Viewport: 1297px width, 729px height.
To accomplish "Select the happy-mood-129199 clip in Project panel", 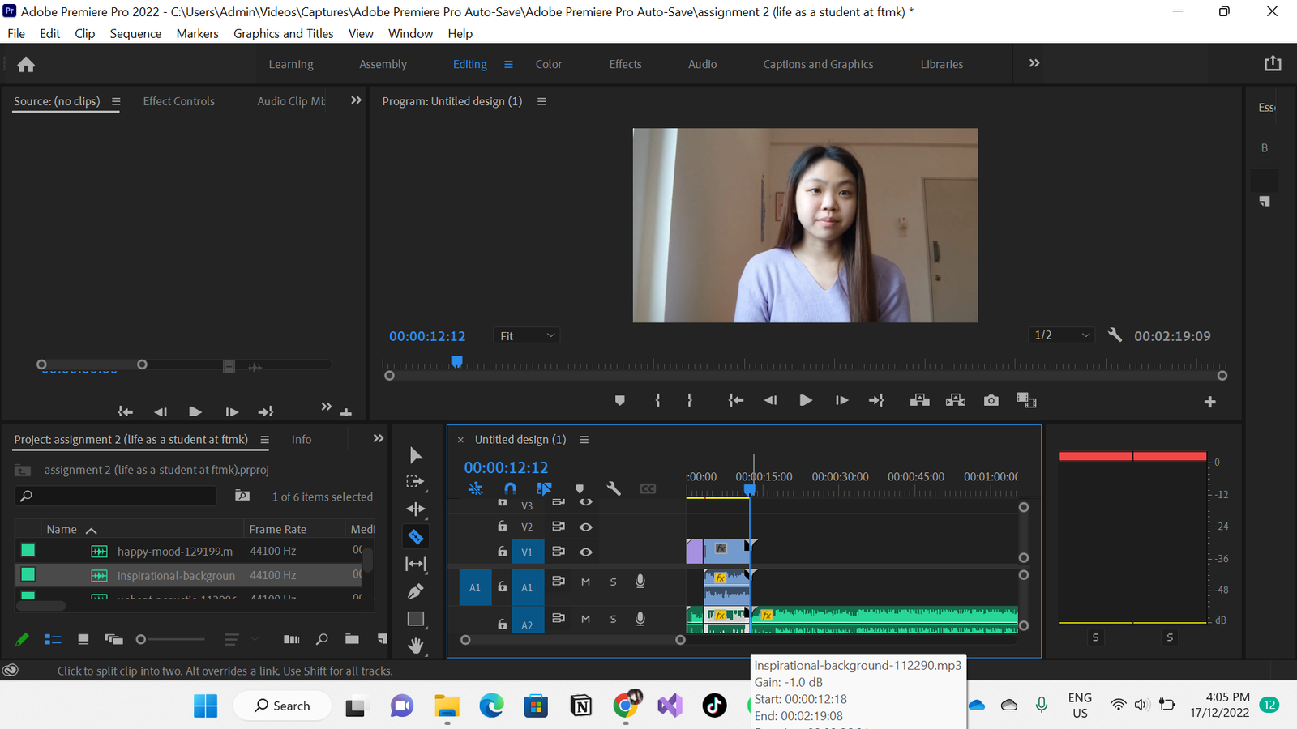I will (175, 551).
